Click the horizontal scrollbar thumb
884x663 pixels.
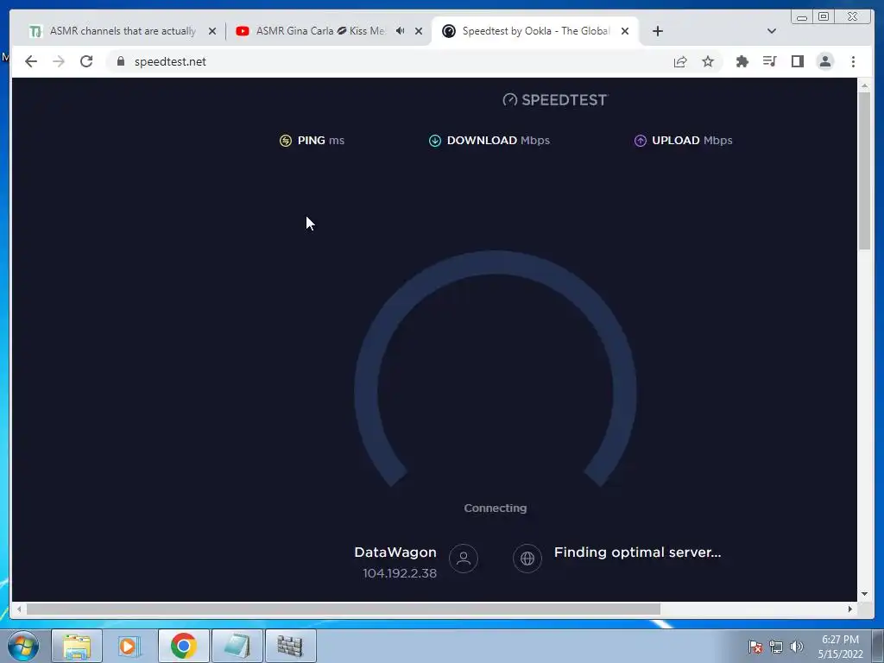pos(344,609)
